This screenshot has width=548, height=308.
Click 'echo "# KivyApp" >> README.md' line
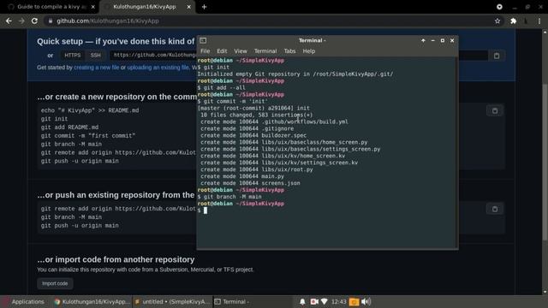[x=90, y=110]
